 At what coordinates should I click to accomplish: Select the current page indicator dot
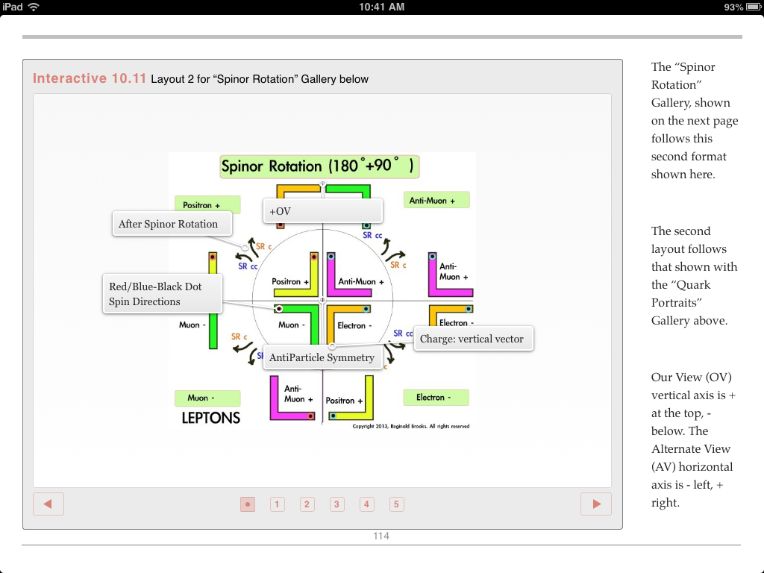[x=247, y=504]
